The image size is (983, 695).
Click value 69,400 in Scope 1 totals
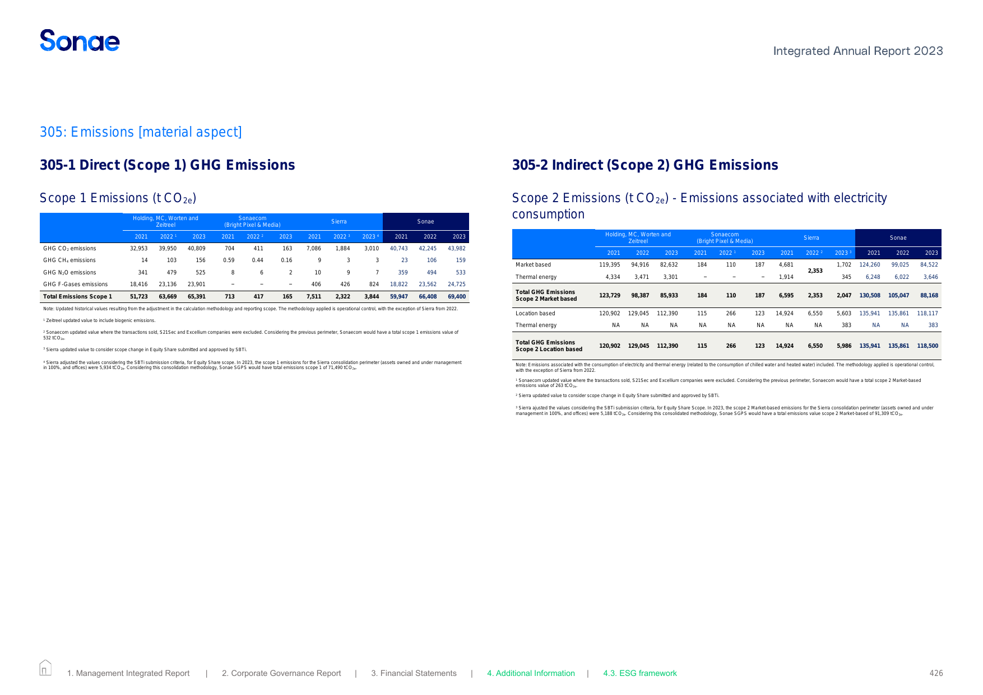coord(457,297)
